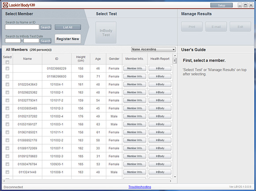Select member 01053199127 checkbox

(x=7, y=124)
